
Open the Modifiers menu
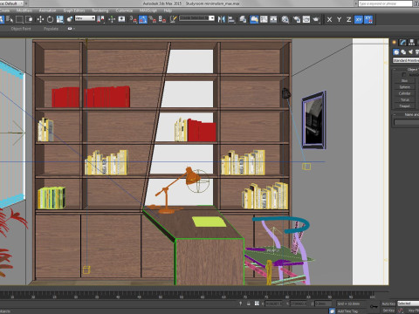tap(24, 10)
